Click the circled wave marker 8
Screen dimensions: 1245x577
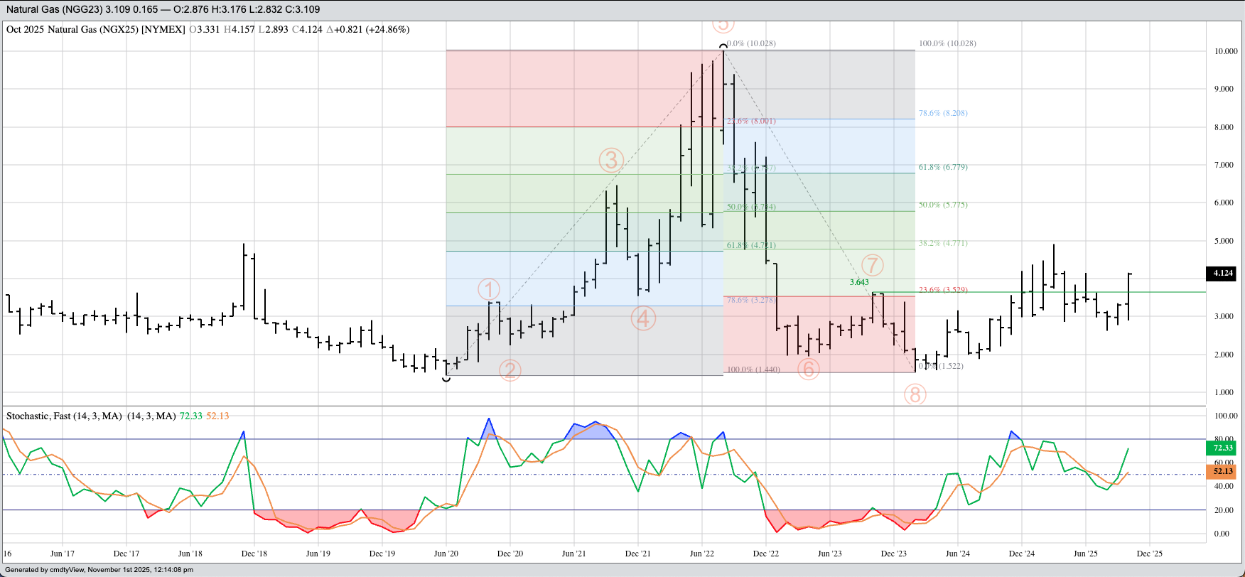(915, 394)
